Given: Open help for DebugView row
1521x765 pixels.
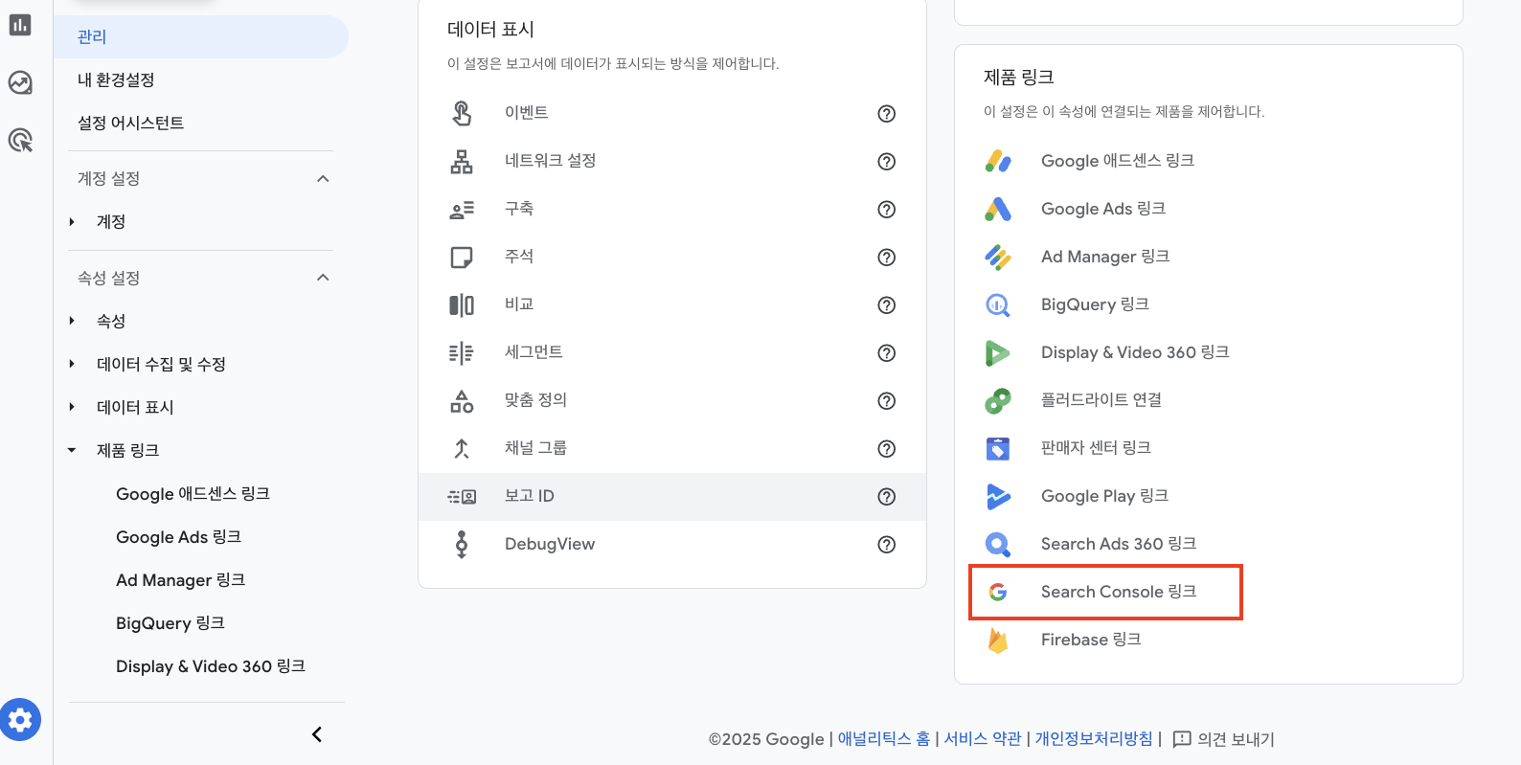Looking at the screenshot, I should click(887, 544).
